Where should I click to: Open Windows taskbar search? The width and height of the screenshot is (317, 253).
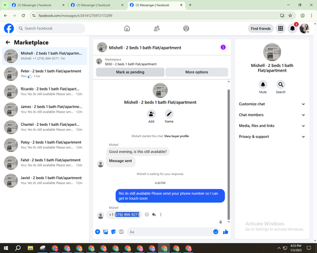point(18,248)
